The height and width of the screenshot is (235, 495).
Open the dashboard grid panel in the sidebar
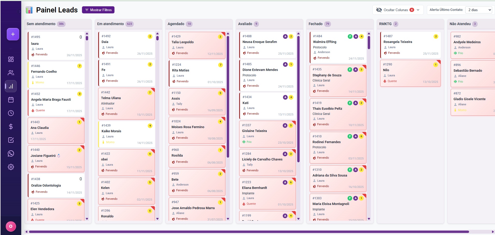(x=11, y=59)
